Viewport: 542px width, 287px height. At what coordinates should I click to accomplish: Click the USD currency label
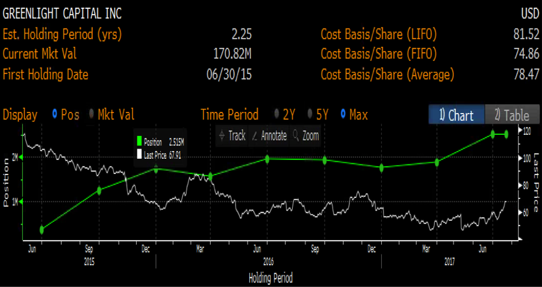click(x=530, y=14)
